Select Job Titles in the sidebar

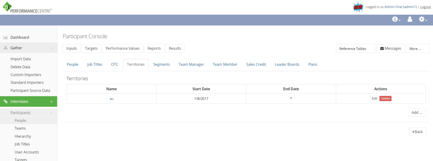22,144
